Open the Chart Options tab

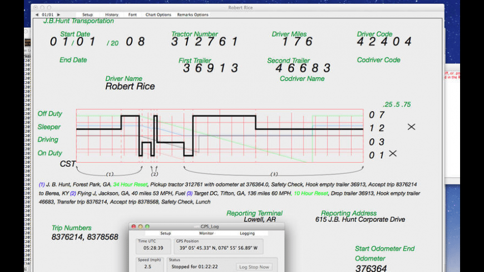pyautogui.click(x=159, y=14)
